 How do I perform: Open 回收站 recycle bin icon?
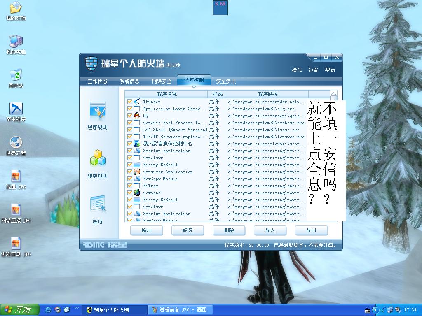16,79
